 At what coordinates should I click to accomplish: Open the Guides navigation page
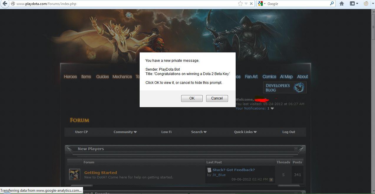(x=103, y=77)
